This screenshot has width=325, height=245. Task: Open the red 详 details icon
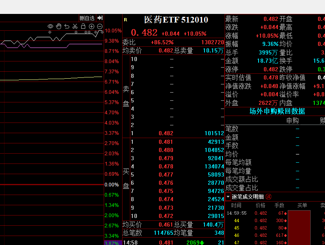coord(268,197)
